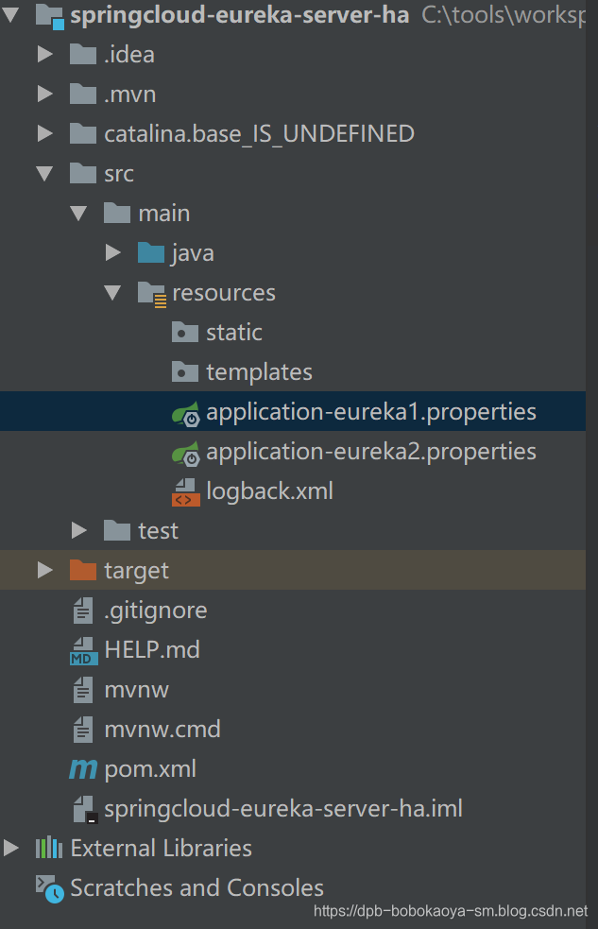Select the mvnw file name
The height and width of the screenshot is (929, 598).
137,690
